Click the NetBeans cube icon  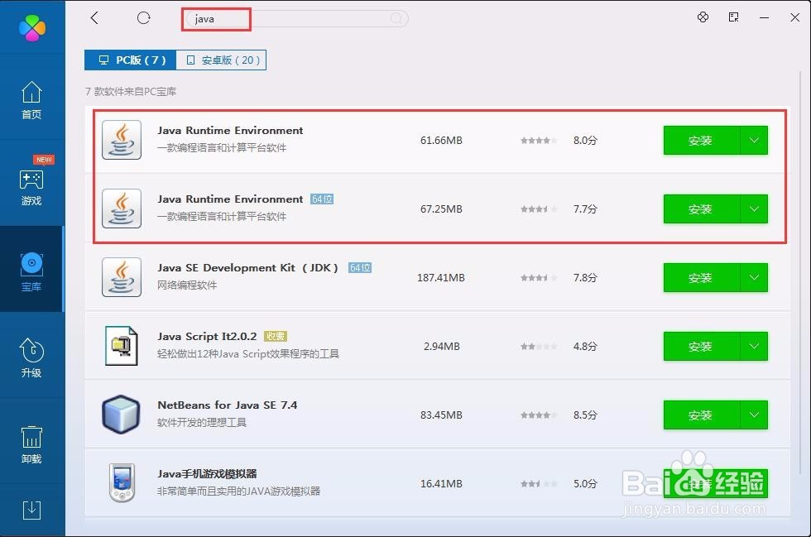coord(122,415)
